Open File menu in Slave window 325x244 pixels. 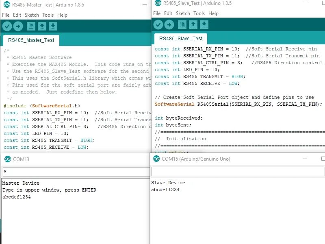click(157, 13)
